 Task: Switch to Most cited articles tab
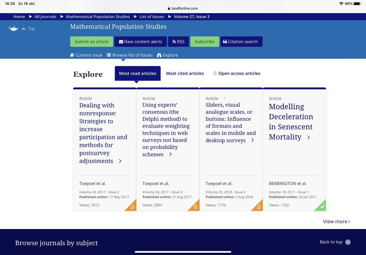[x=185, y=73]
